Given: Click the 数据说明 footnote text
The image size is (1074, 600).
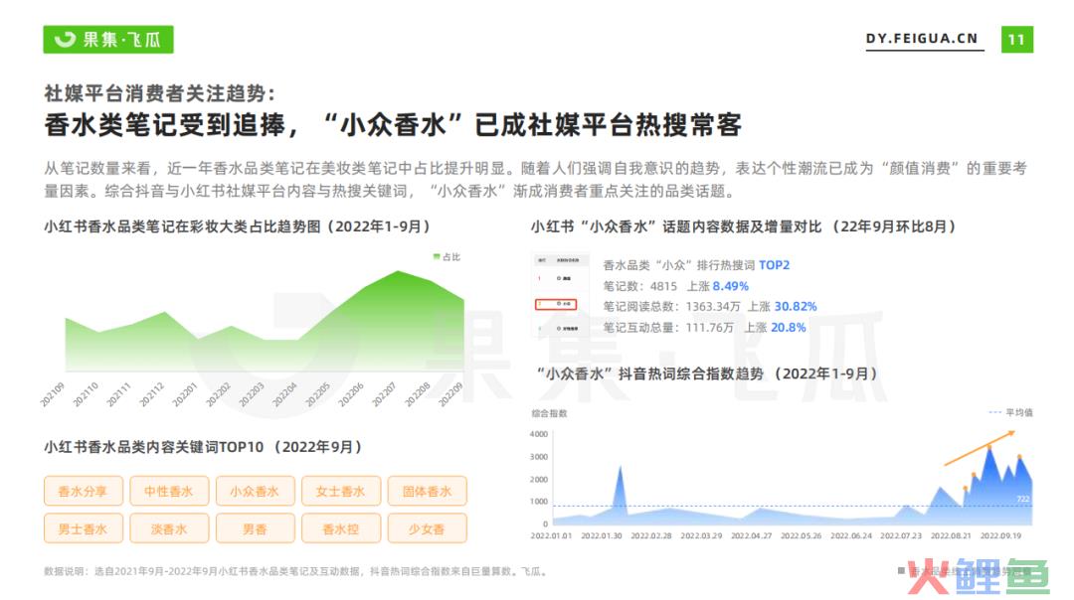Looking at the screenshot, I should [x=296, y=571].
